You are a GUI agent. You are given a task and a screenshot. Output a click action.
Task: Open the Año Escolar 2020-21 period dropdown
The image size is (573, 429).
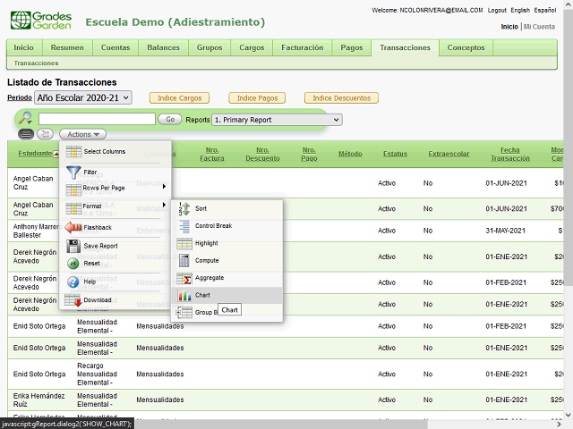pyautogui.click(x=83, y=97)
